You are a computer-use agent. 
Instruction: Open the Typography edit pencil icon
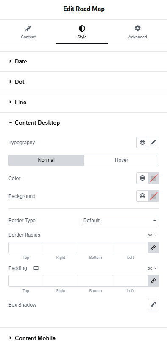[x=153, y=143]
